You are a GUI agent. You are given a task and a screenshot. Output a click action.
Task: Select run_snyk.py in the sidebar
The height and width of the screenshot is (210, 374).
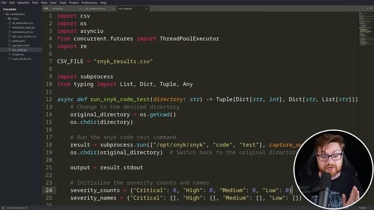coord(21,50)
